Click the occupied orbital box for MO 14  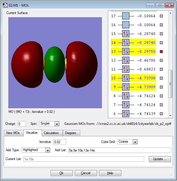126,43
